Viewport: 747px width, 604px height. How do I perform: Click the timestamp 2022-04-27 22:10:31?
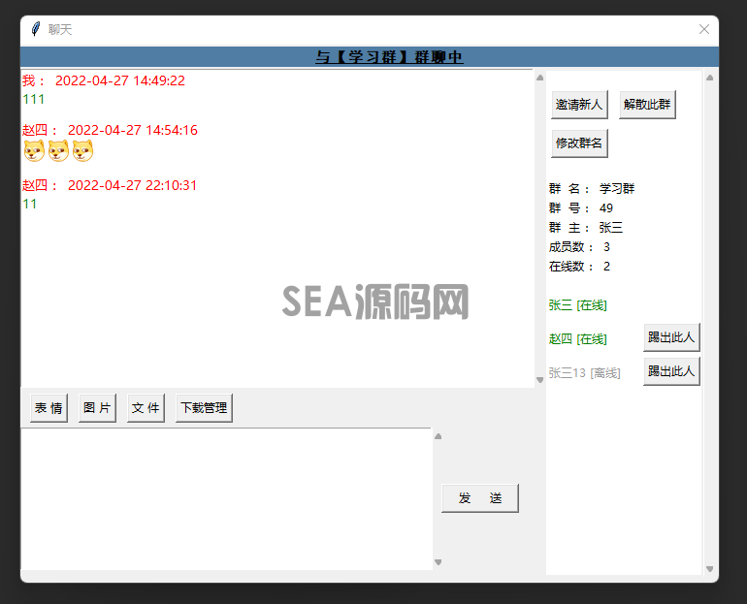tap(132, 185)
